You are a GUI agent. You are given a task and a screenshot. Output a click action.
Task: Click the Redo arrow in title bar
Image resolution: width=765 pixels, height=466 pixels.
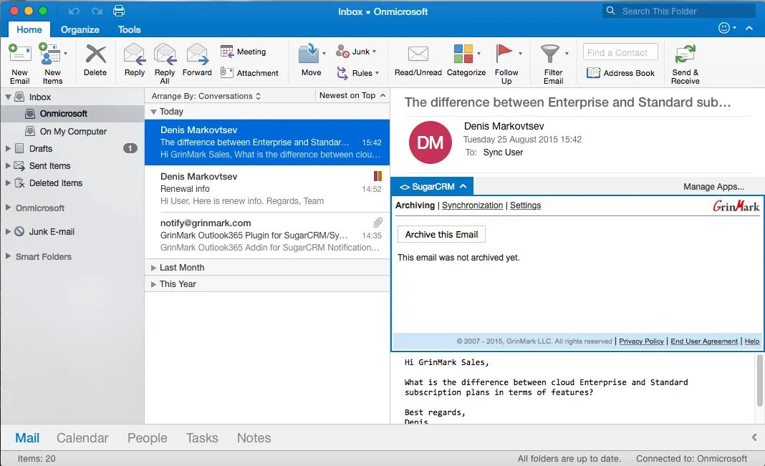pos(97,11)
